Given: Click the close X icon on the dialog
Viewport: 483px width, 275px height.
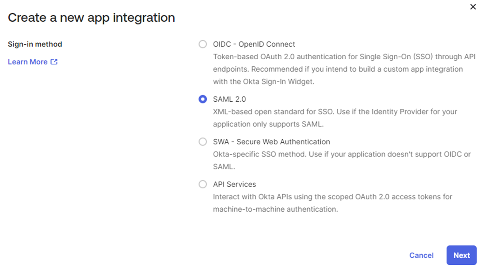Looking at the screenshot, I should coord(473,7).
